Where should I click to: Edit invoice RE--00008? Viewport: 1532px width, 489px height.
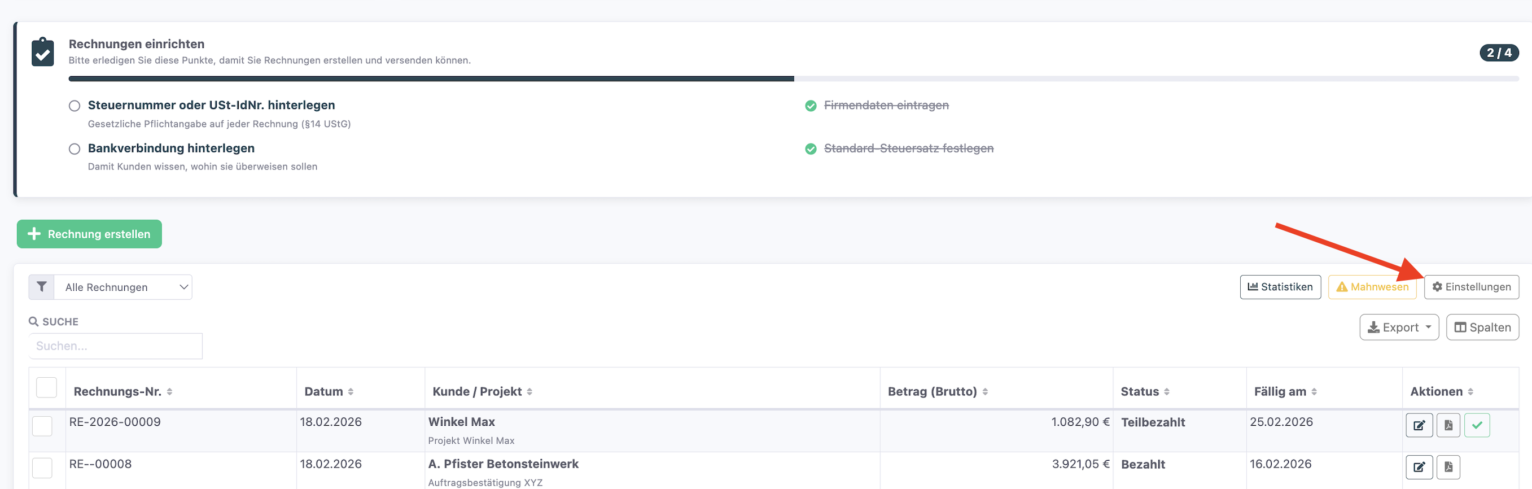pyautogui.click(x=1419, y=467)
